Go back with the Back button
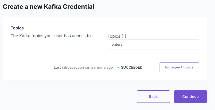The image size is (215, 110). [153, 97]
